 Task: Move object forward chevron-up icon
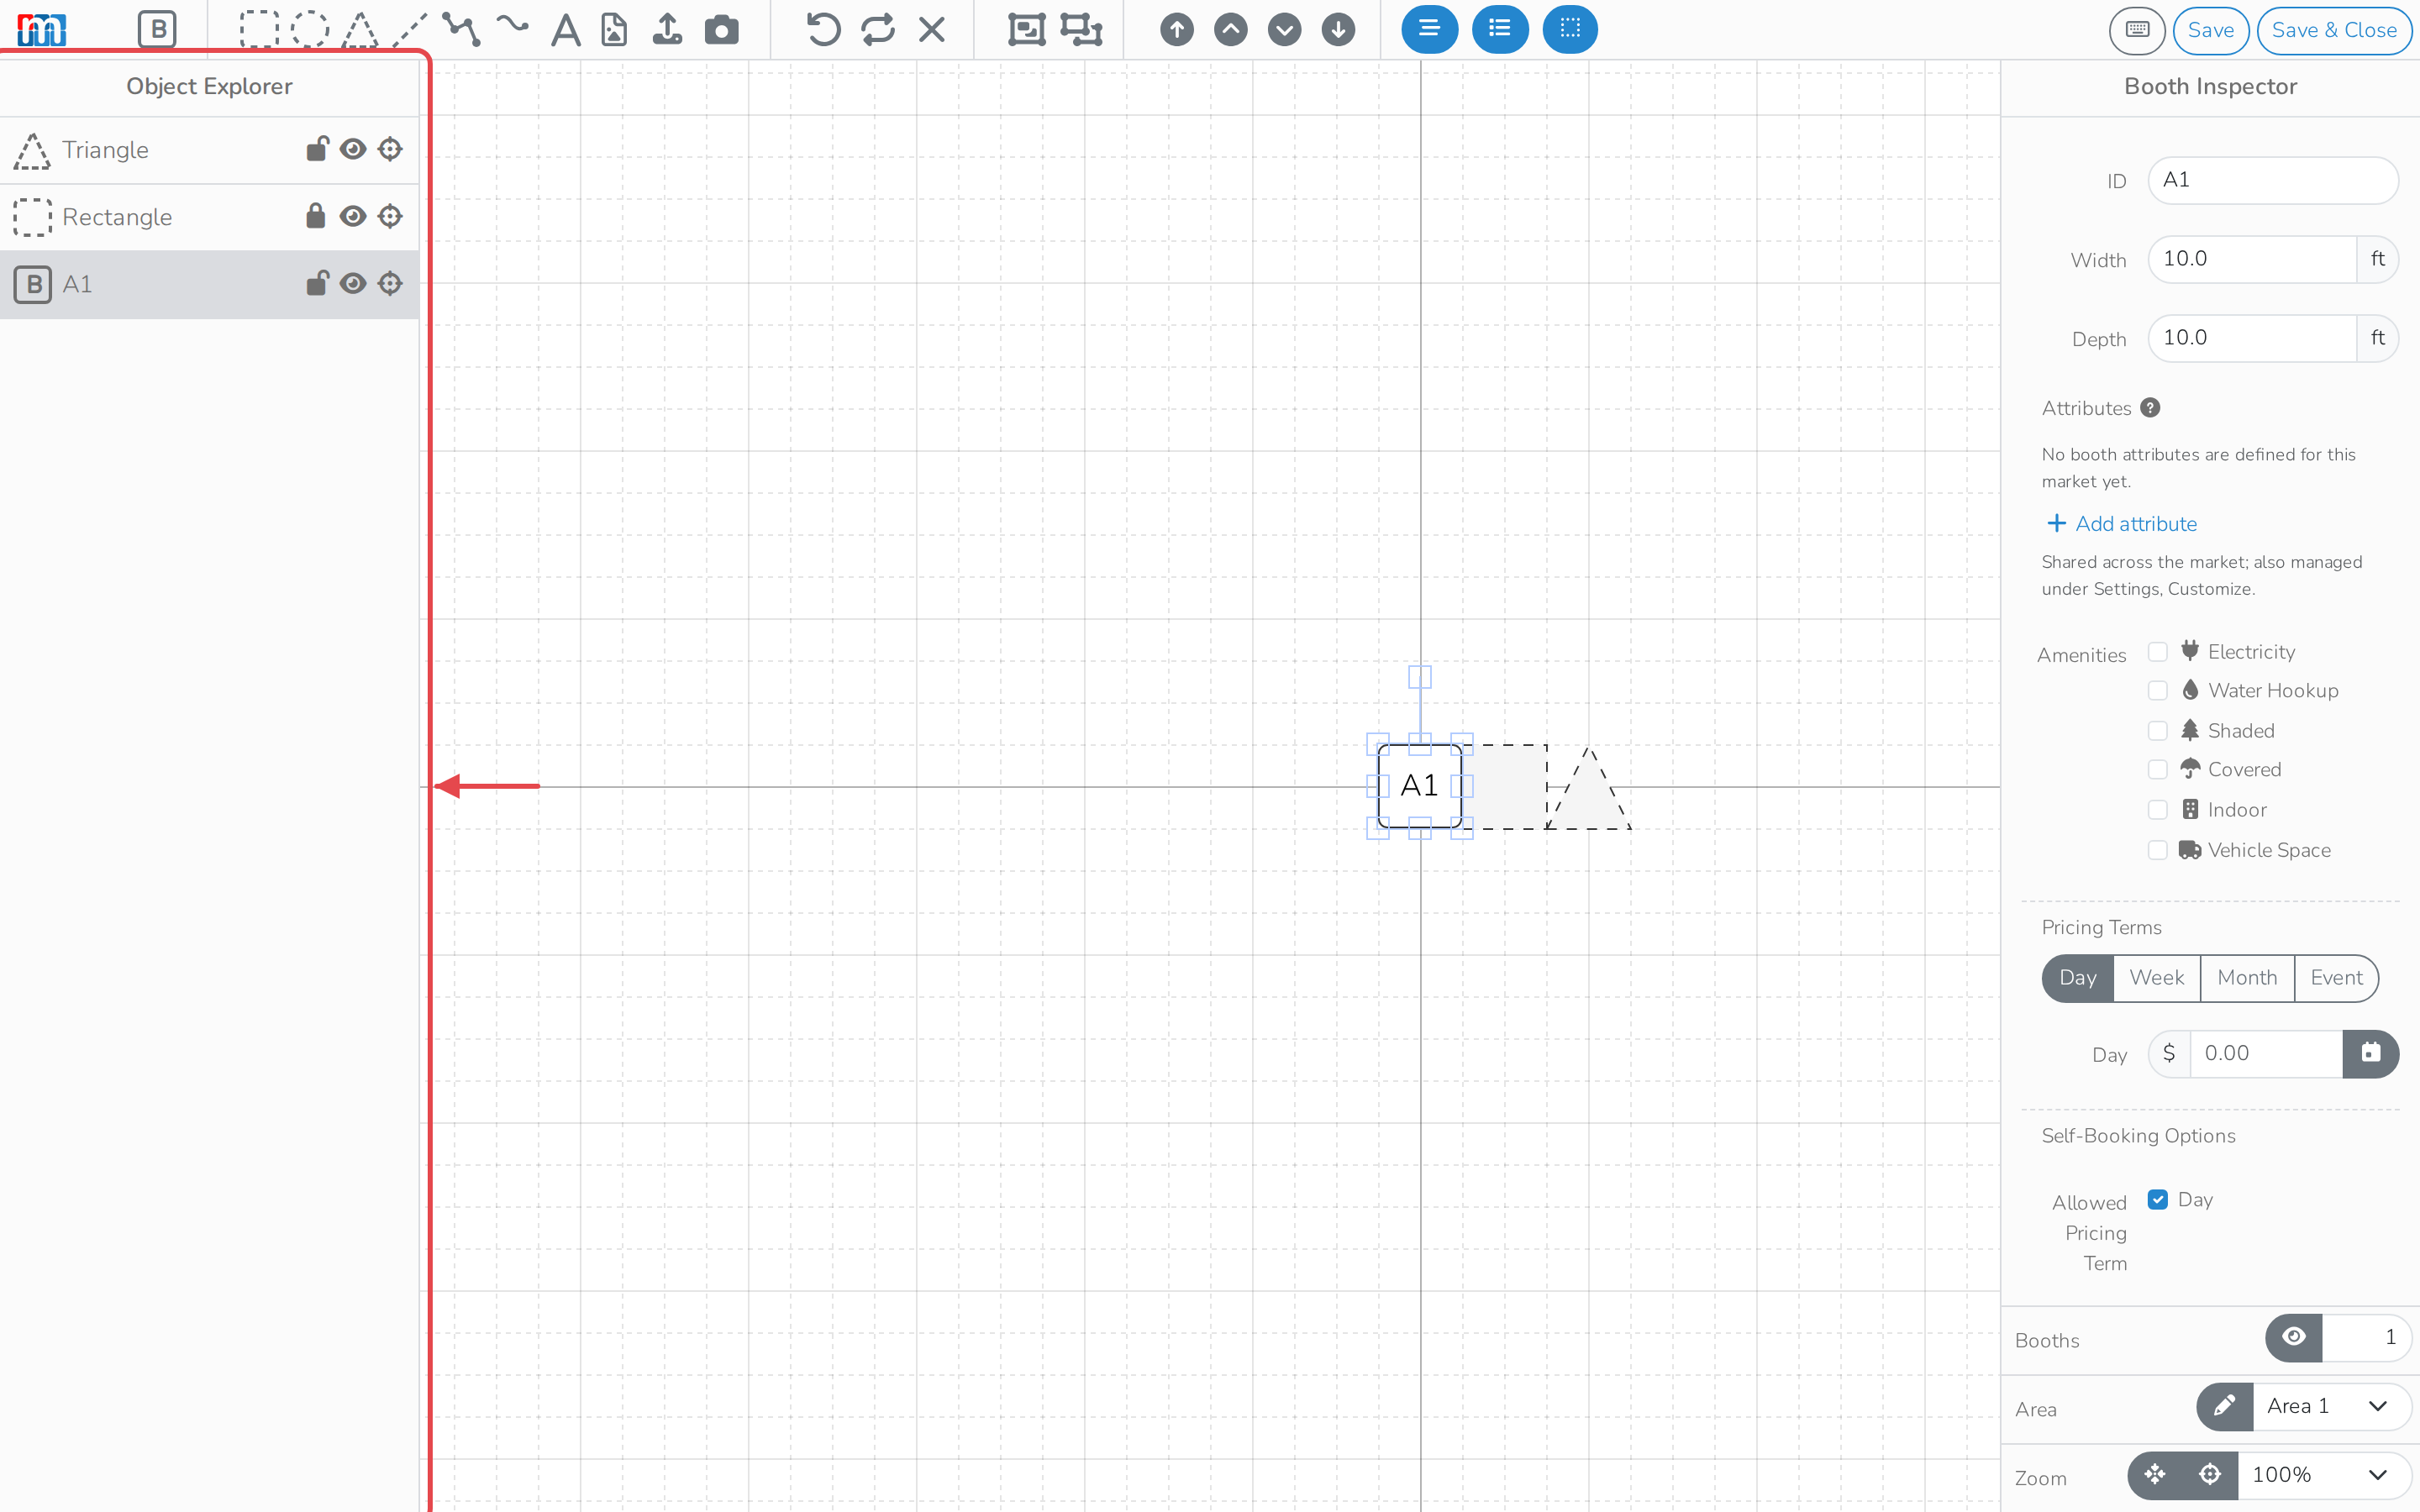pyautogui.click(x=1231, y=30)
